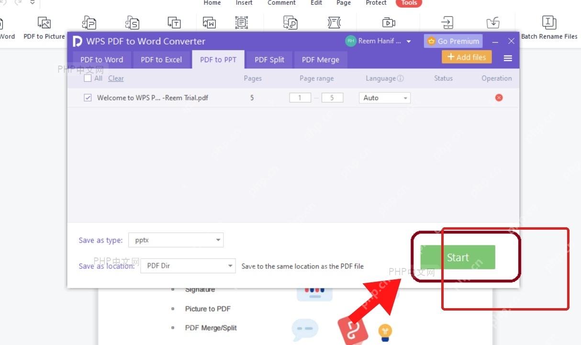Viewport: 581px width, 345px height.
Task: Open the Protect ribbon tab
Action: [376, 3]
